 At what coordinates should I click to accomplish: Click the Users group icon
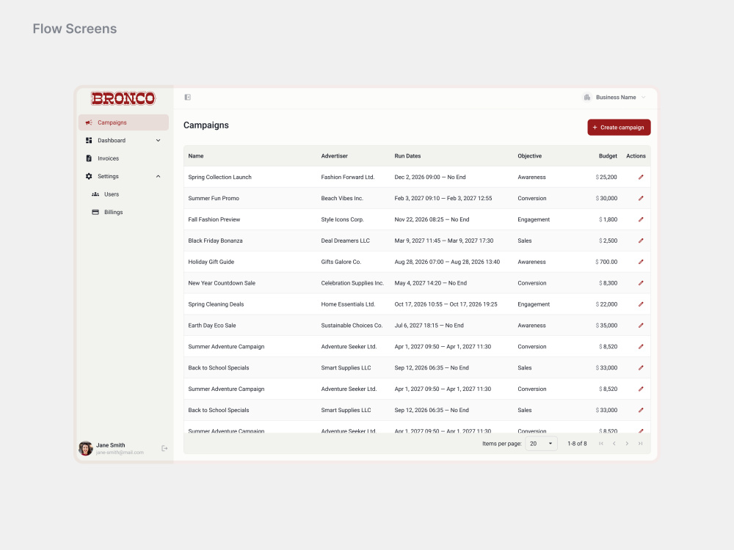[95, 194]
